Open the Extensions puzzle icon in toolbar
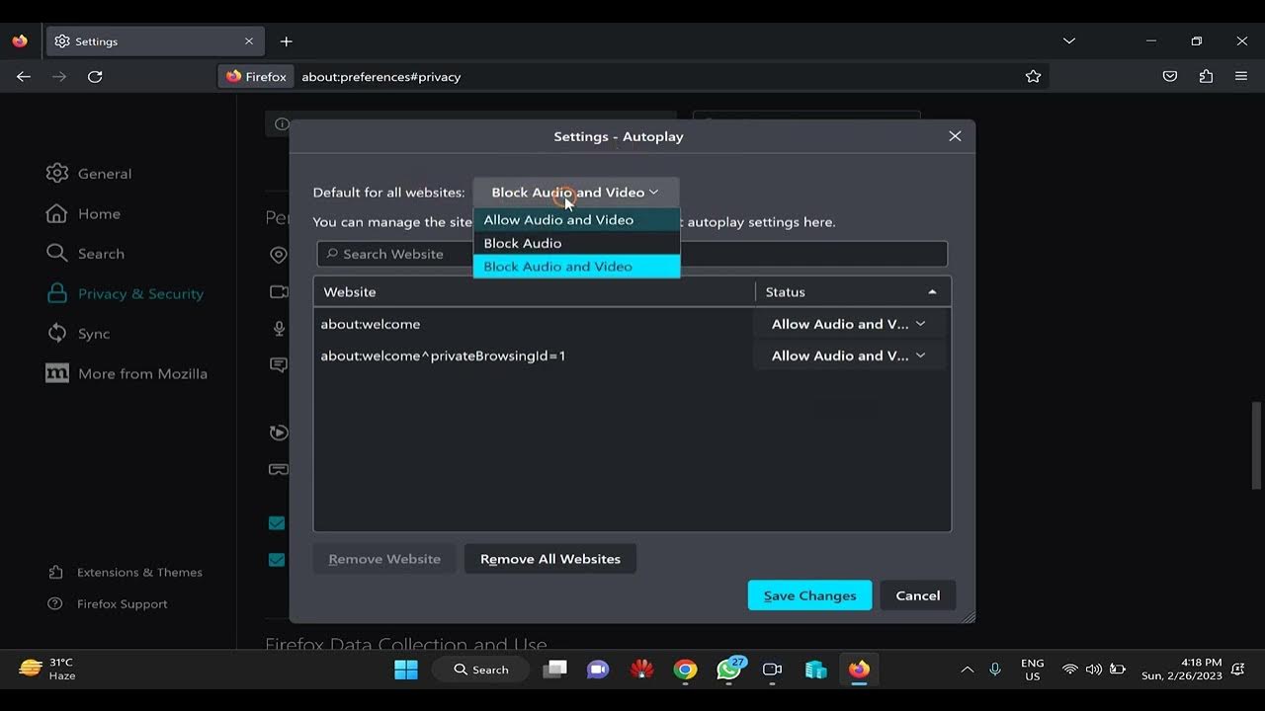This screenshot has width=1265, height=711. click(x=1206, y=76)
